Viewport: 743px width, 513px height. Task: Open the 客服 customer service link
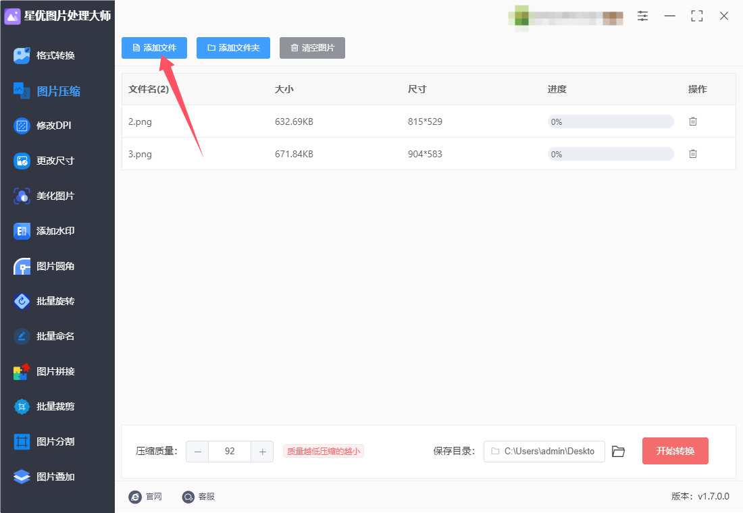coord(199,496)
